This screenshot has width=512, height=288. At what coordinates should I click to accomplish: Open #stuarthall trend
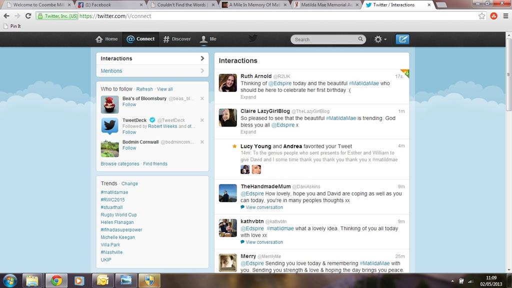tap(111, 207)
